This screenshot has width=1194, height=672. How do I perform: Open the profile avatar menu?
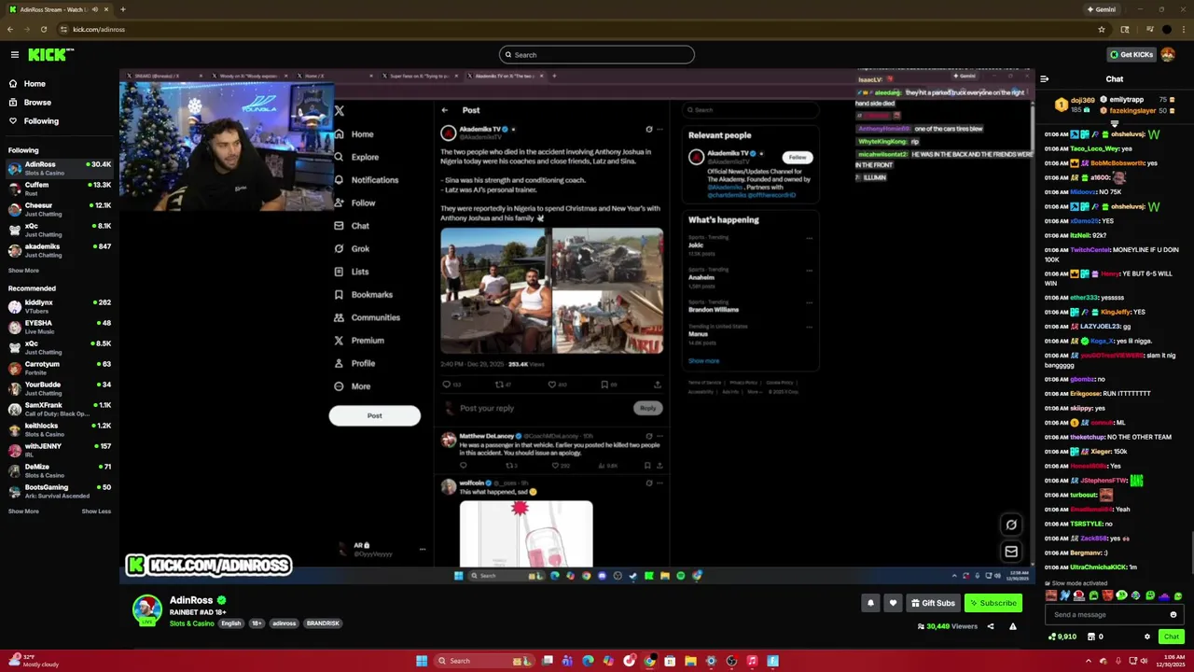pyautogui.click(x=1169, y=54)
